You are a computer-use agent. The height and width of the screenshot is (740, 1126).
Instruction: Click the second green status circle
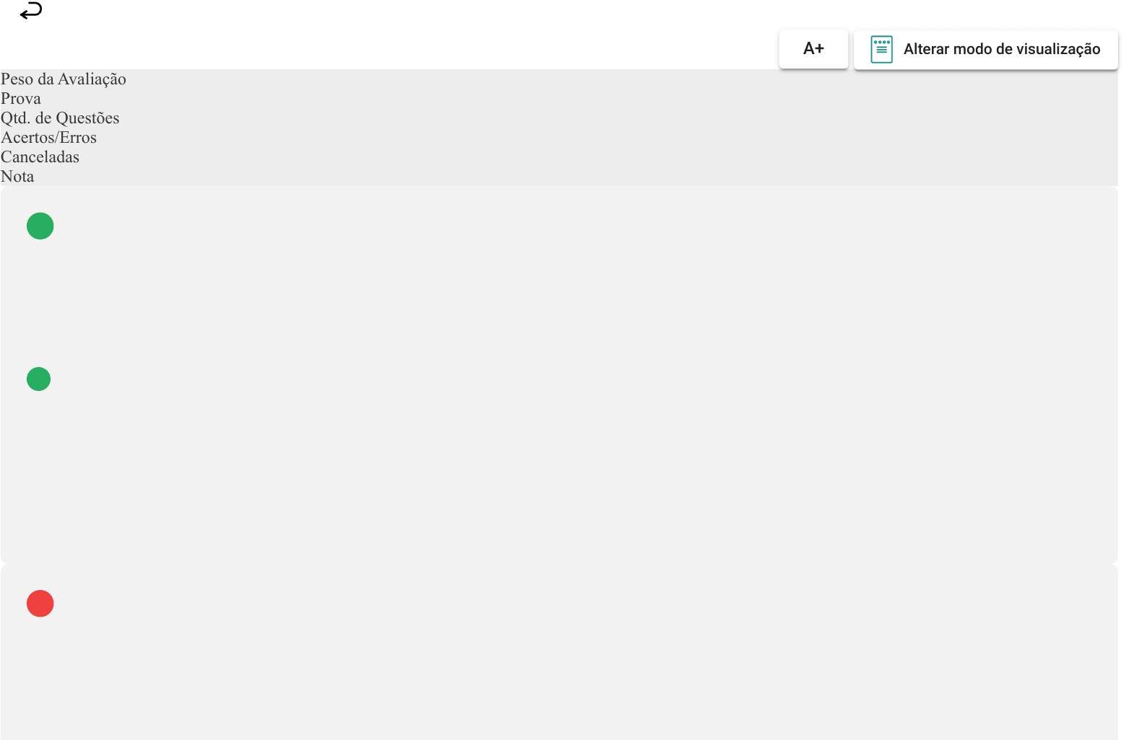(39, 379)
